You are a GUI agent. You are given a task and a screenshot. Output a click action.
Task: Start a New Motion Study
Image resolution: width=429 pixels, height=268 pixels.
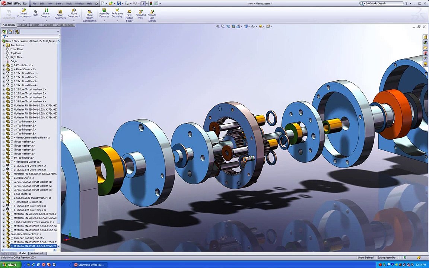coord(129,16)
